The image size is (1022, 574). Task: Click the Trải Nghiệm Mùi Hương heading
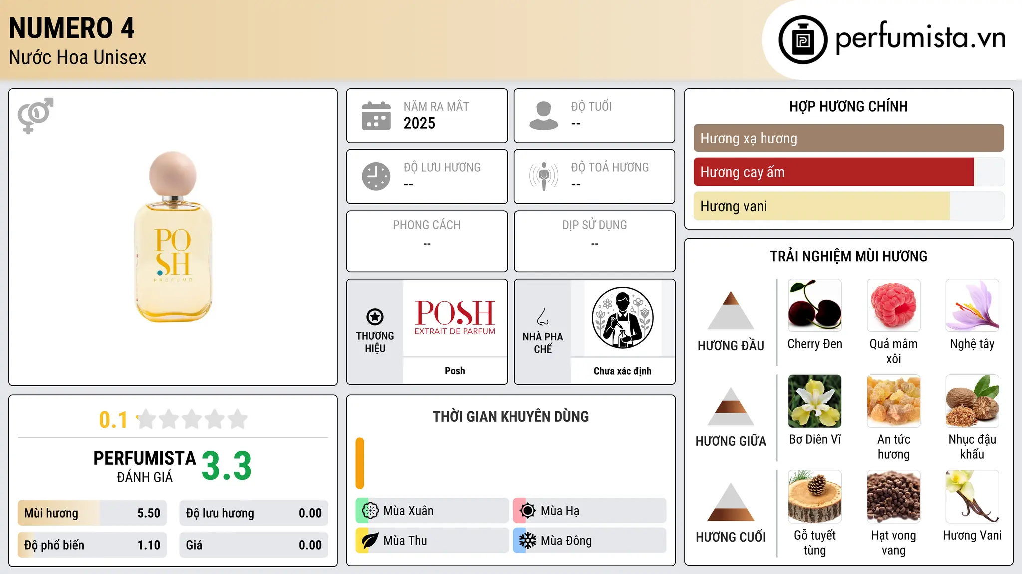click(x=848, y=256)
